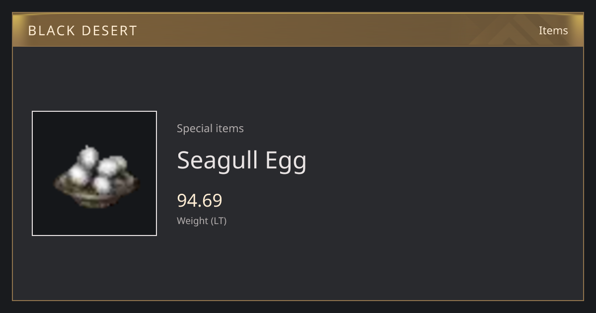Click the BLACK DESERT title
This screenshot has height=313, width=596.
pos(82,31)
